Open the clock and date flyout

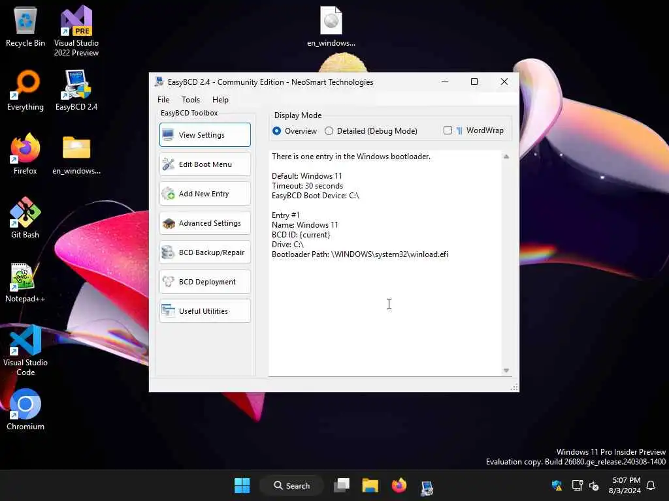coord(625,485)
